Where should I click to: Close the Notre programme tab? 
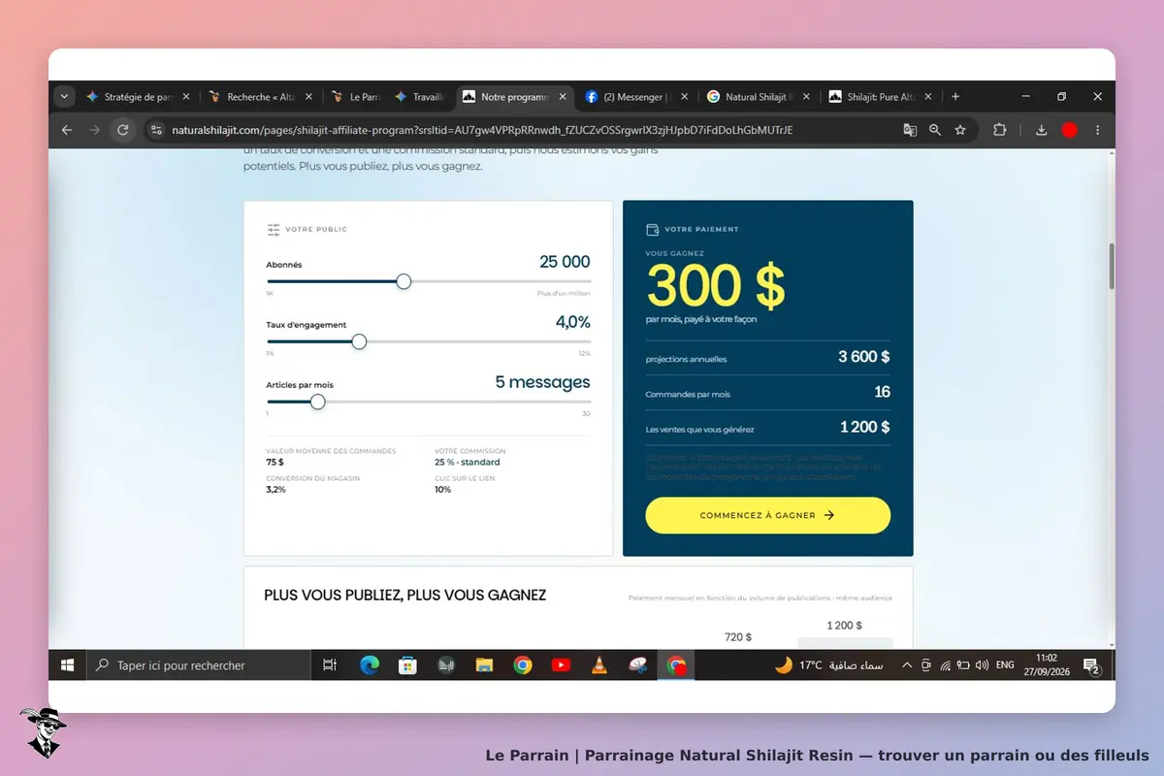pyautogui.click(x=562, y=97)
